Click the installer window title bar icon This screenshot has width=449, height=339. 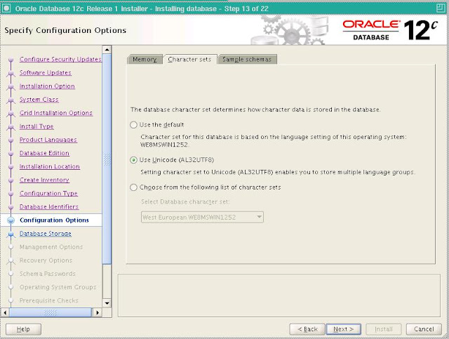pos(6,8)
